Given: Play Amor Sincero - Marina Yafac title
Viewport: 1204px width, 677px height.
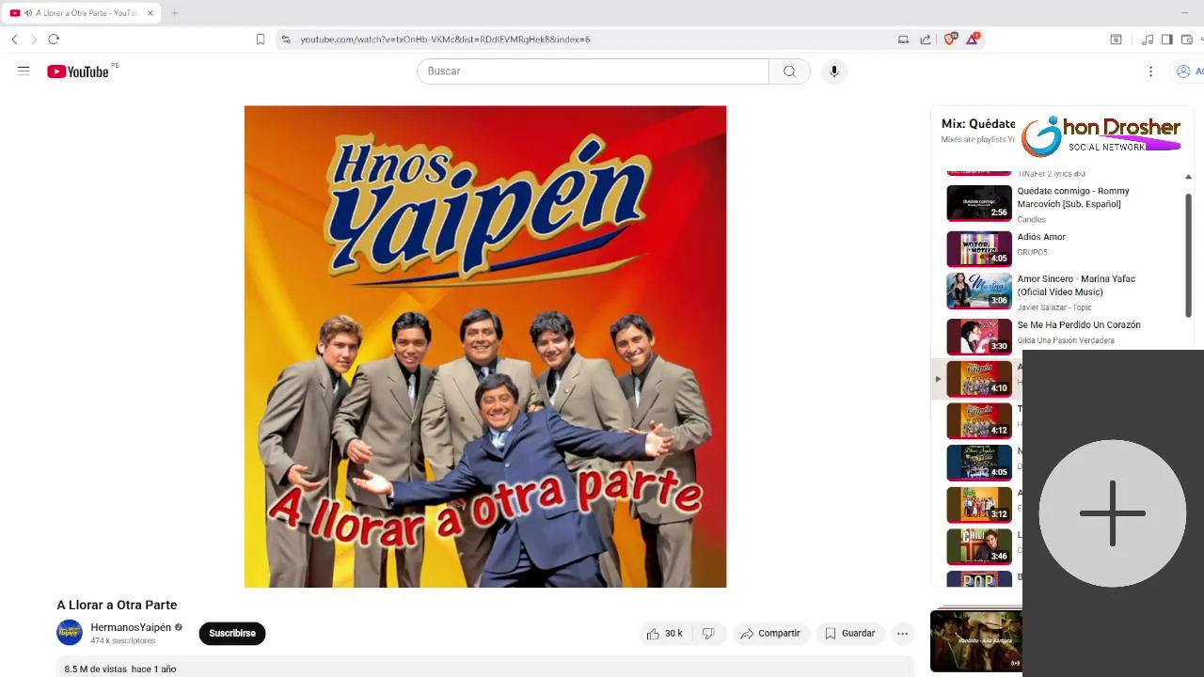Looking at the screenshot, I should [1076, 285].
